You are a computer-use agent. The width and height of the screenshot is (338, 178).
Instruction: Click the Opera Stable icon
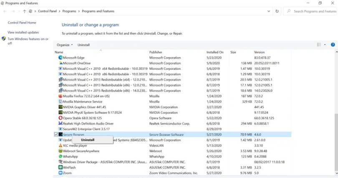(x=61, y=118)
